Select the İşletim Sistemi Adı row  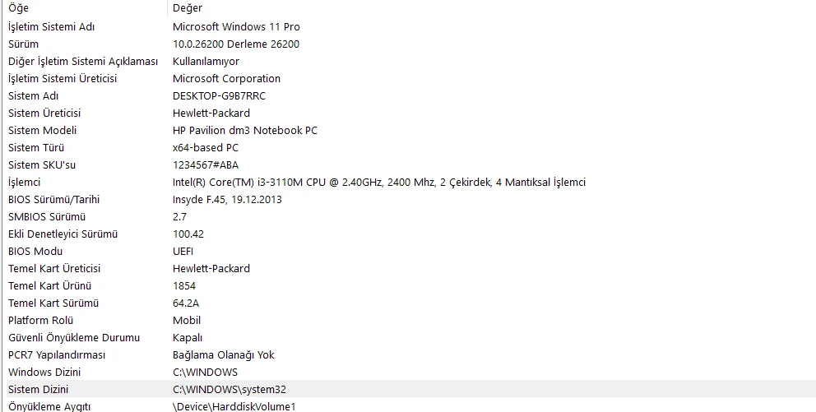coord(408,26)
